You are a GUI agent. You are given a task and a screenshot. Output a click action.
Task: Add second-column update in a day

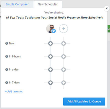point(64,69)
